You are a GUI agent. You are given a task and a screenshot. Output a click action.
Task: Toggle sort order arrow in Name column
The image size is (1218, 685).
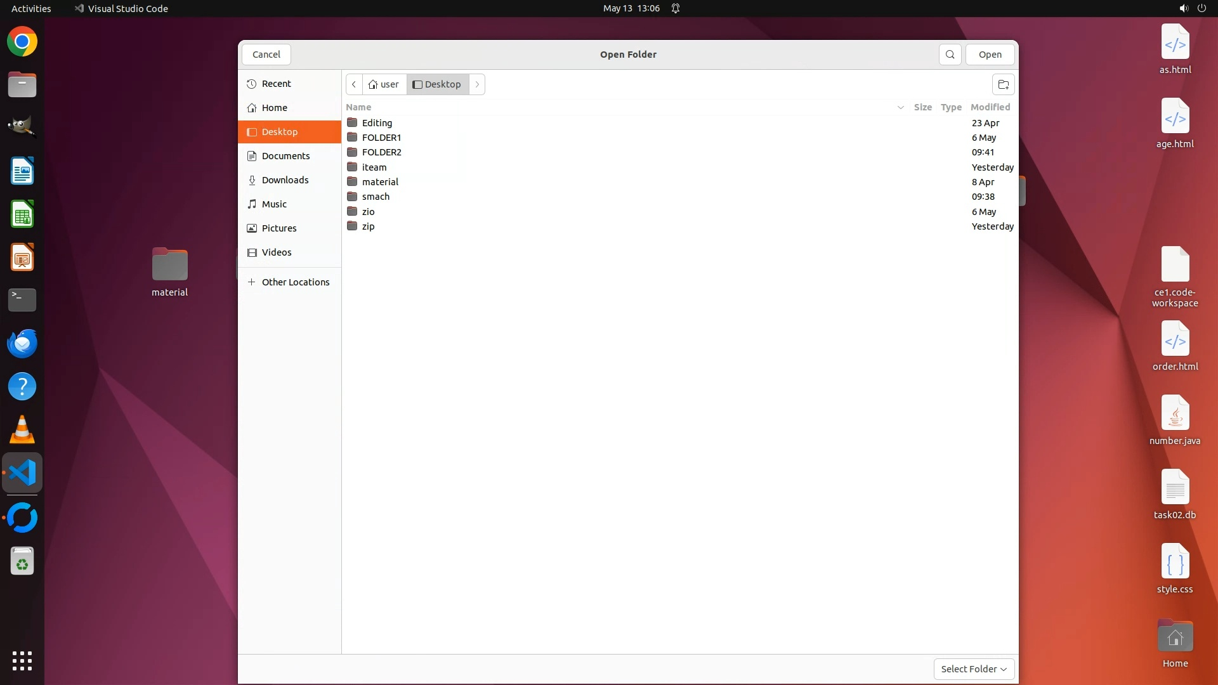[x=900, y=107]
